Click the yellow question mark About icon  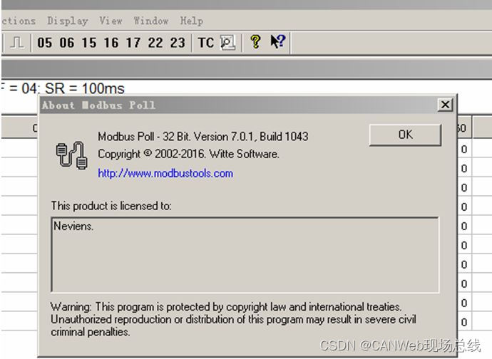click(x=255, y=42)
